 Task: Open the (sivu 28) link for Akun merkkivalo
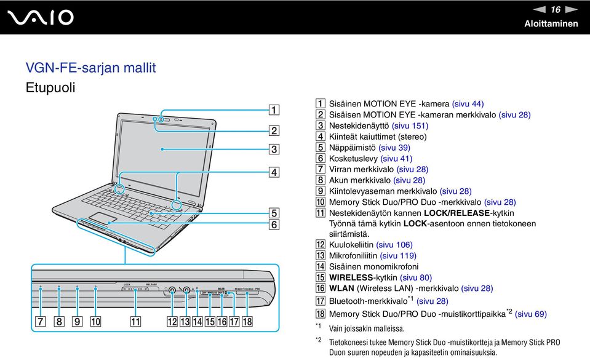pyautogui.click(x=409, y=180)
